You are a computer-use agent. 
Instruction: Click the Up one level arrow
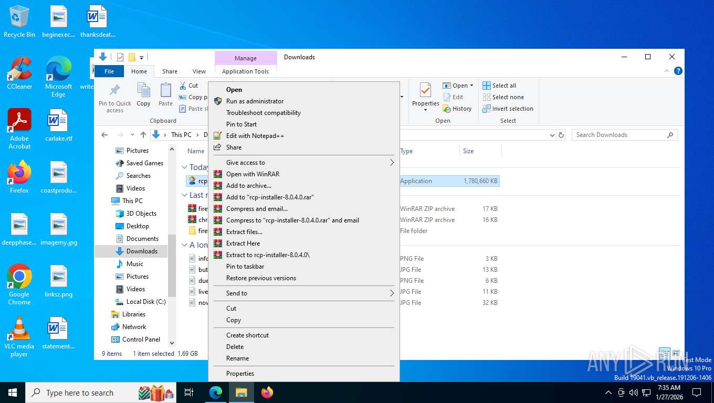143,135
